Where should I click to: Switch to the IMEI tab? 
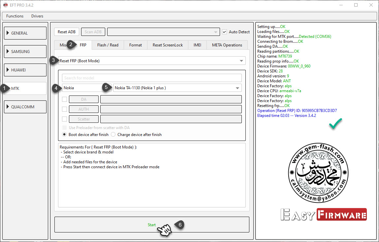pyautogui.click(x=197, y=45)
